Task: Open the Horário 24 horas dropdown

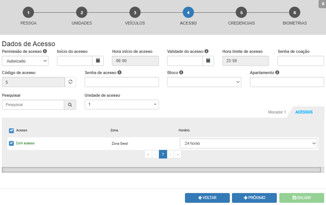Action: pyautogui.click(x=248, y=143)
